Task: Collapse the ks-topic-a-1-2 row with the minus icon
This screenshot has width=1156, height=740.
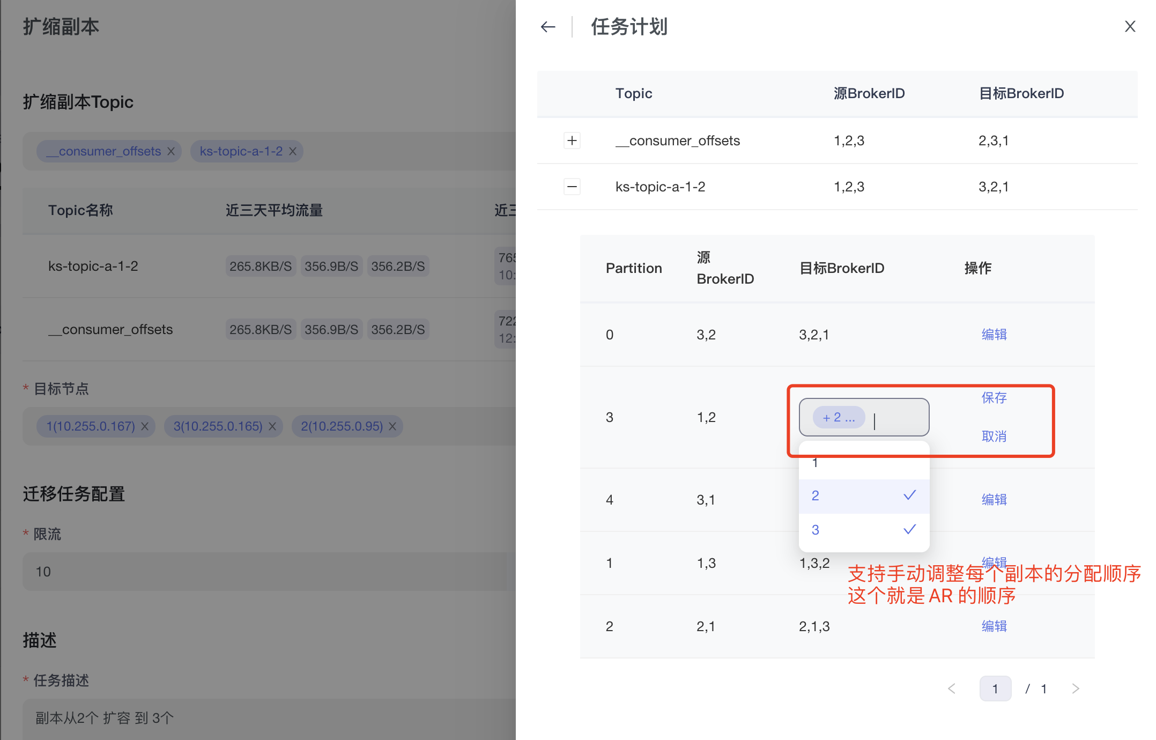Action: click(572, 187)
